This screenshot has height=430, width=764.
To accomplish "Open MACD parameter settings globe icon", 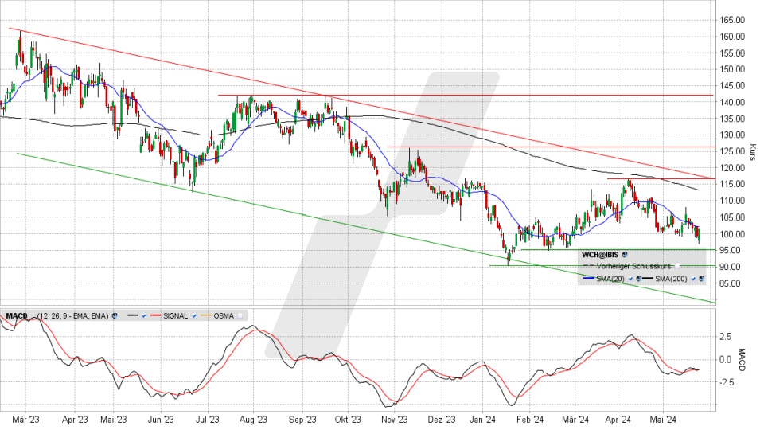I will point(115,315).
